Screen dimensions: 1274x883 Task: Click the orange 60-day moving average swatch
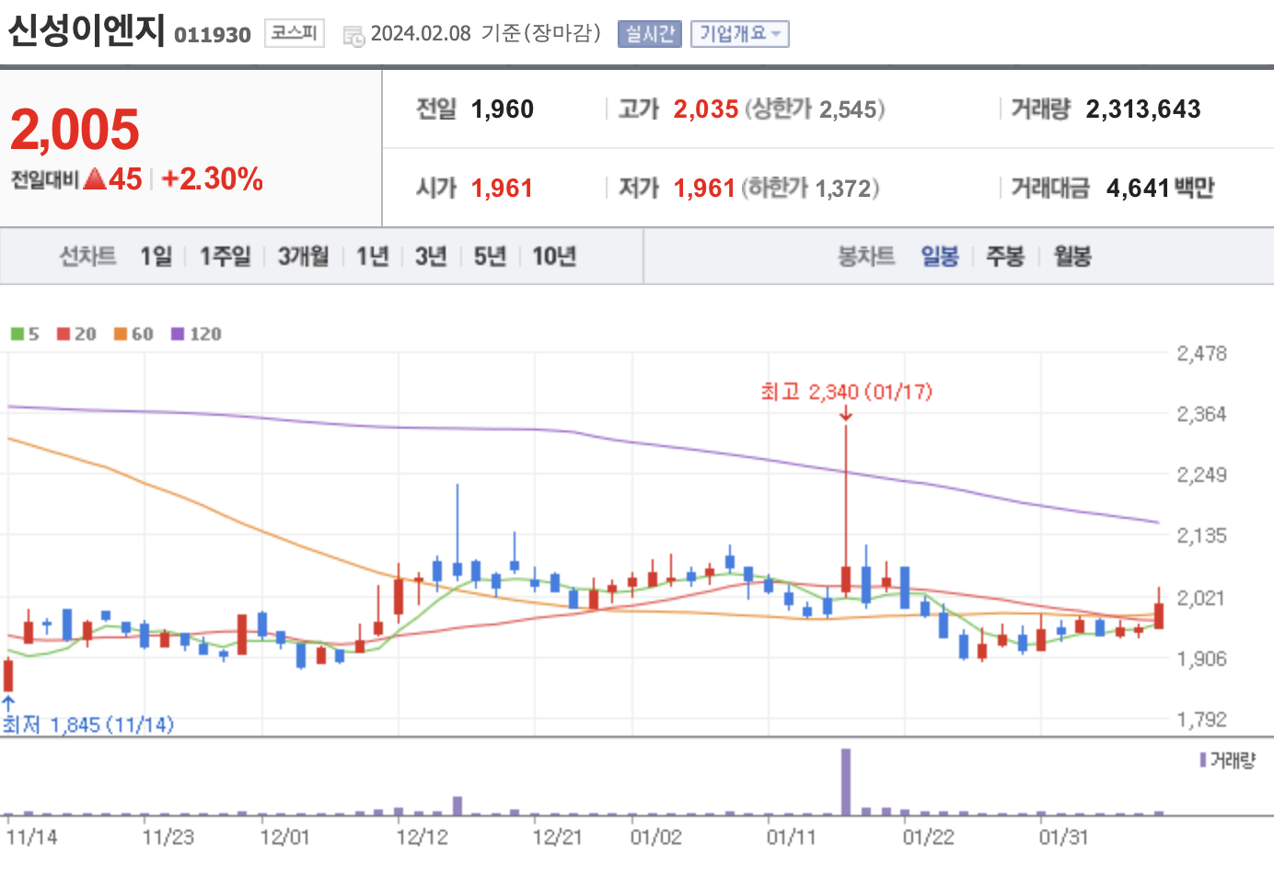tap(121, 334)
